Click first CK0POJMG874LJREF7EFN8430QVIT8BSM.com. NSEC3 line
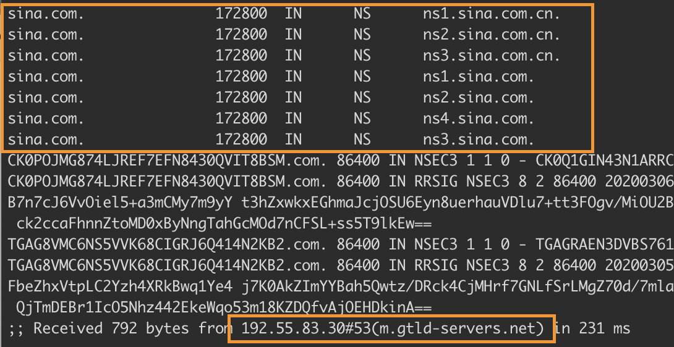 (341, 161)
